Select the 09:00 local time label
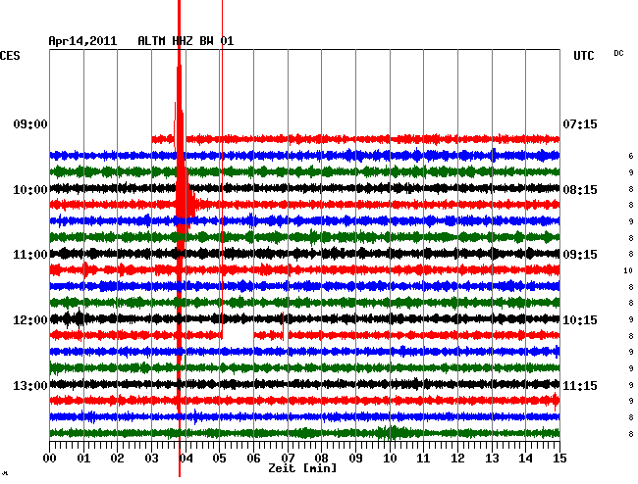 pos(30,124)
